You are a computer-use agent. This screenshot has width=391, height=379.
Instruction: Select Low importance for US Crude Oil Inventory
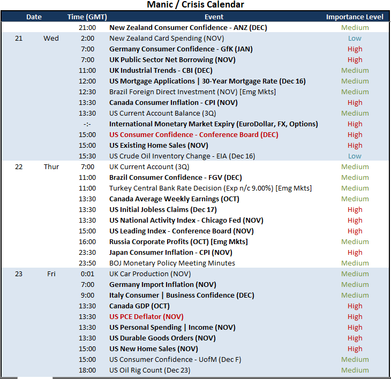point(355,156)
